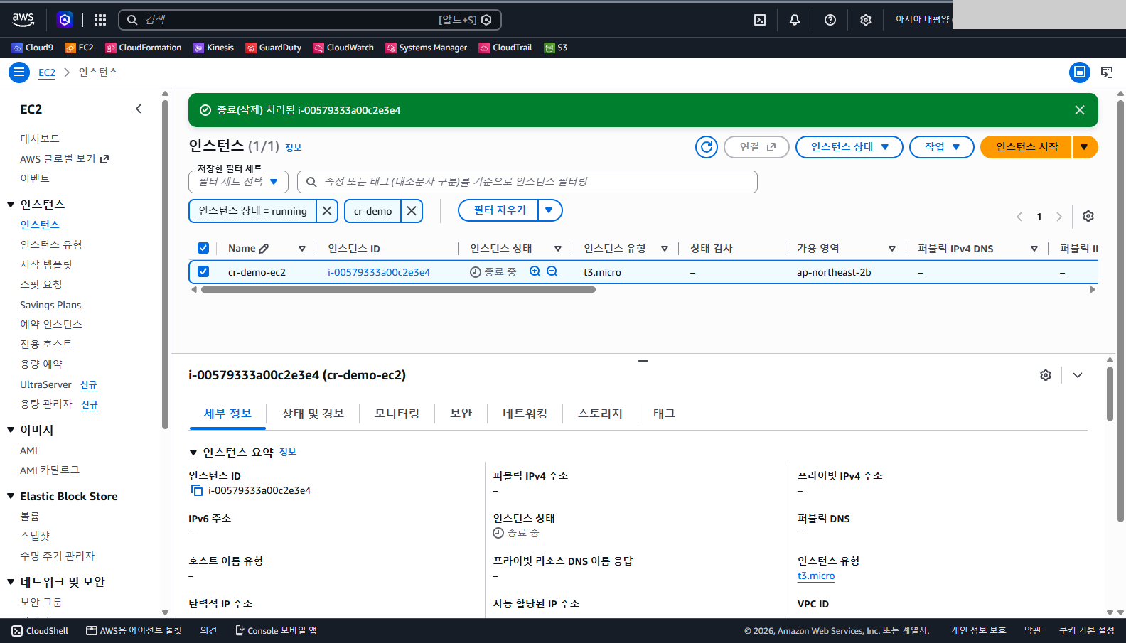This screenshot has width=1126, height=643.
Task: Open the t3.micro instance type link
Action: (816, 576)
